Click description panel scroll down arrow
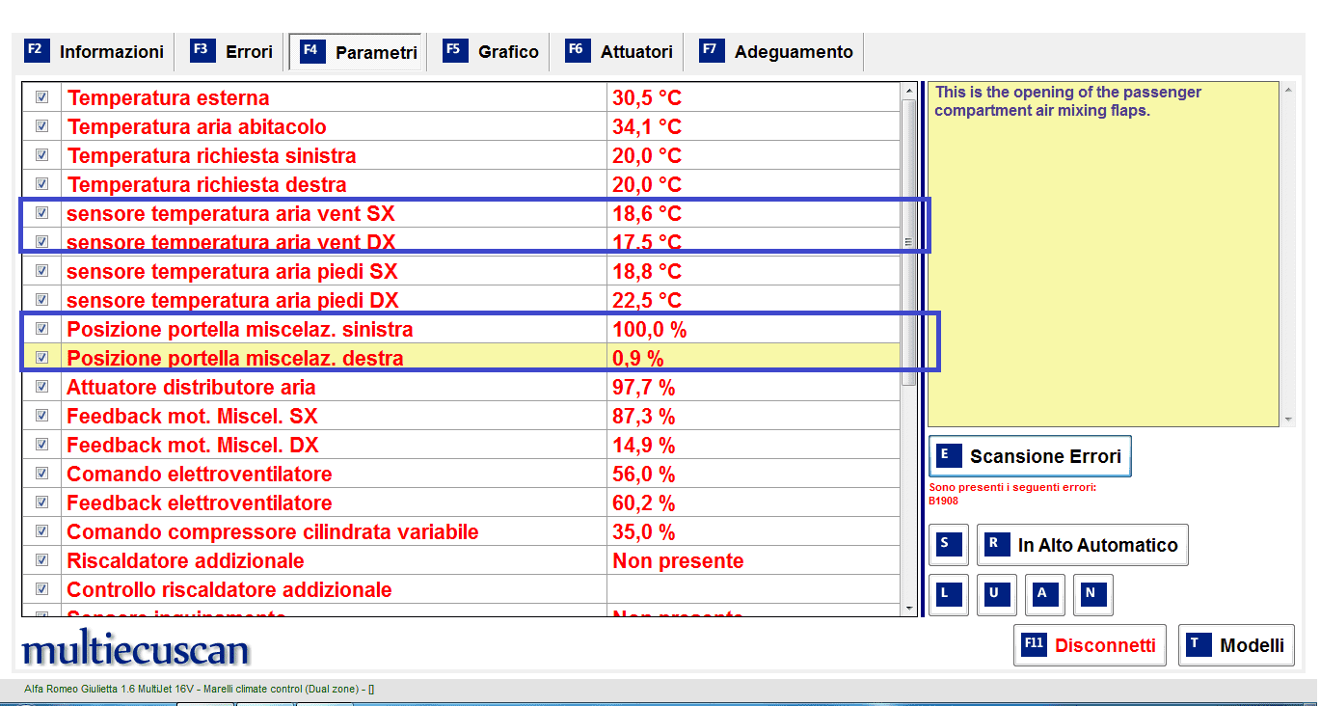 pos(1288,420)
